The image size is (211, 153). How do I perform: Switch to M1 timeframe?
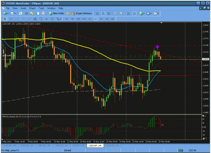coord(67,19)
